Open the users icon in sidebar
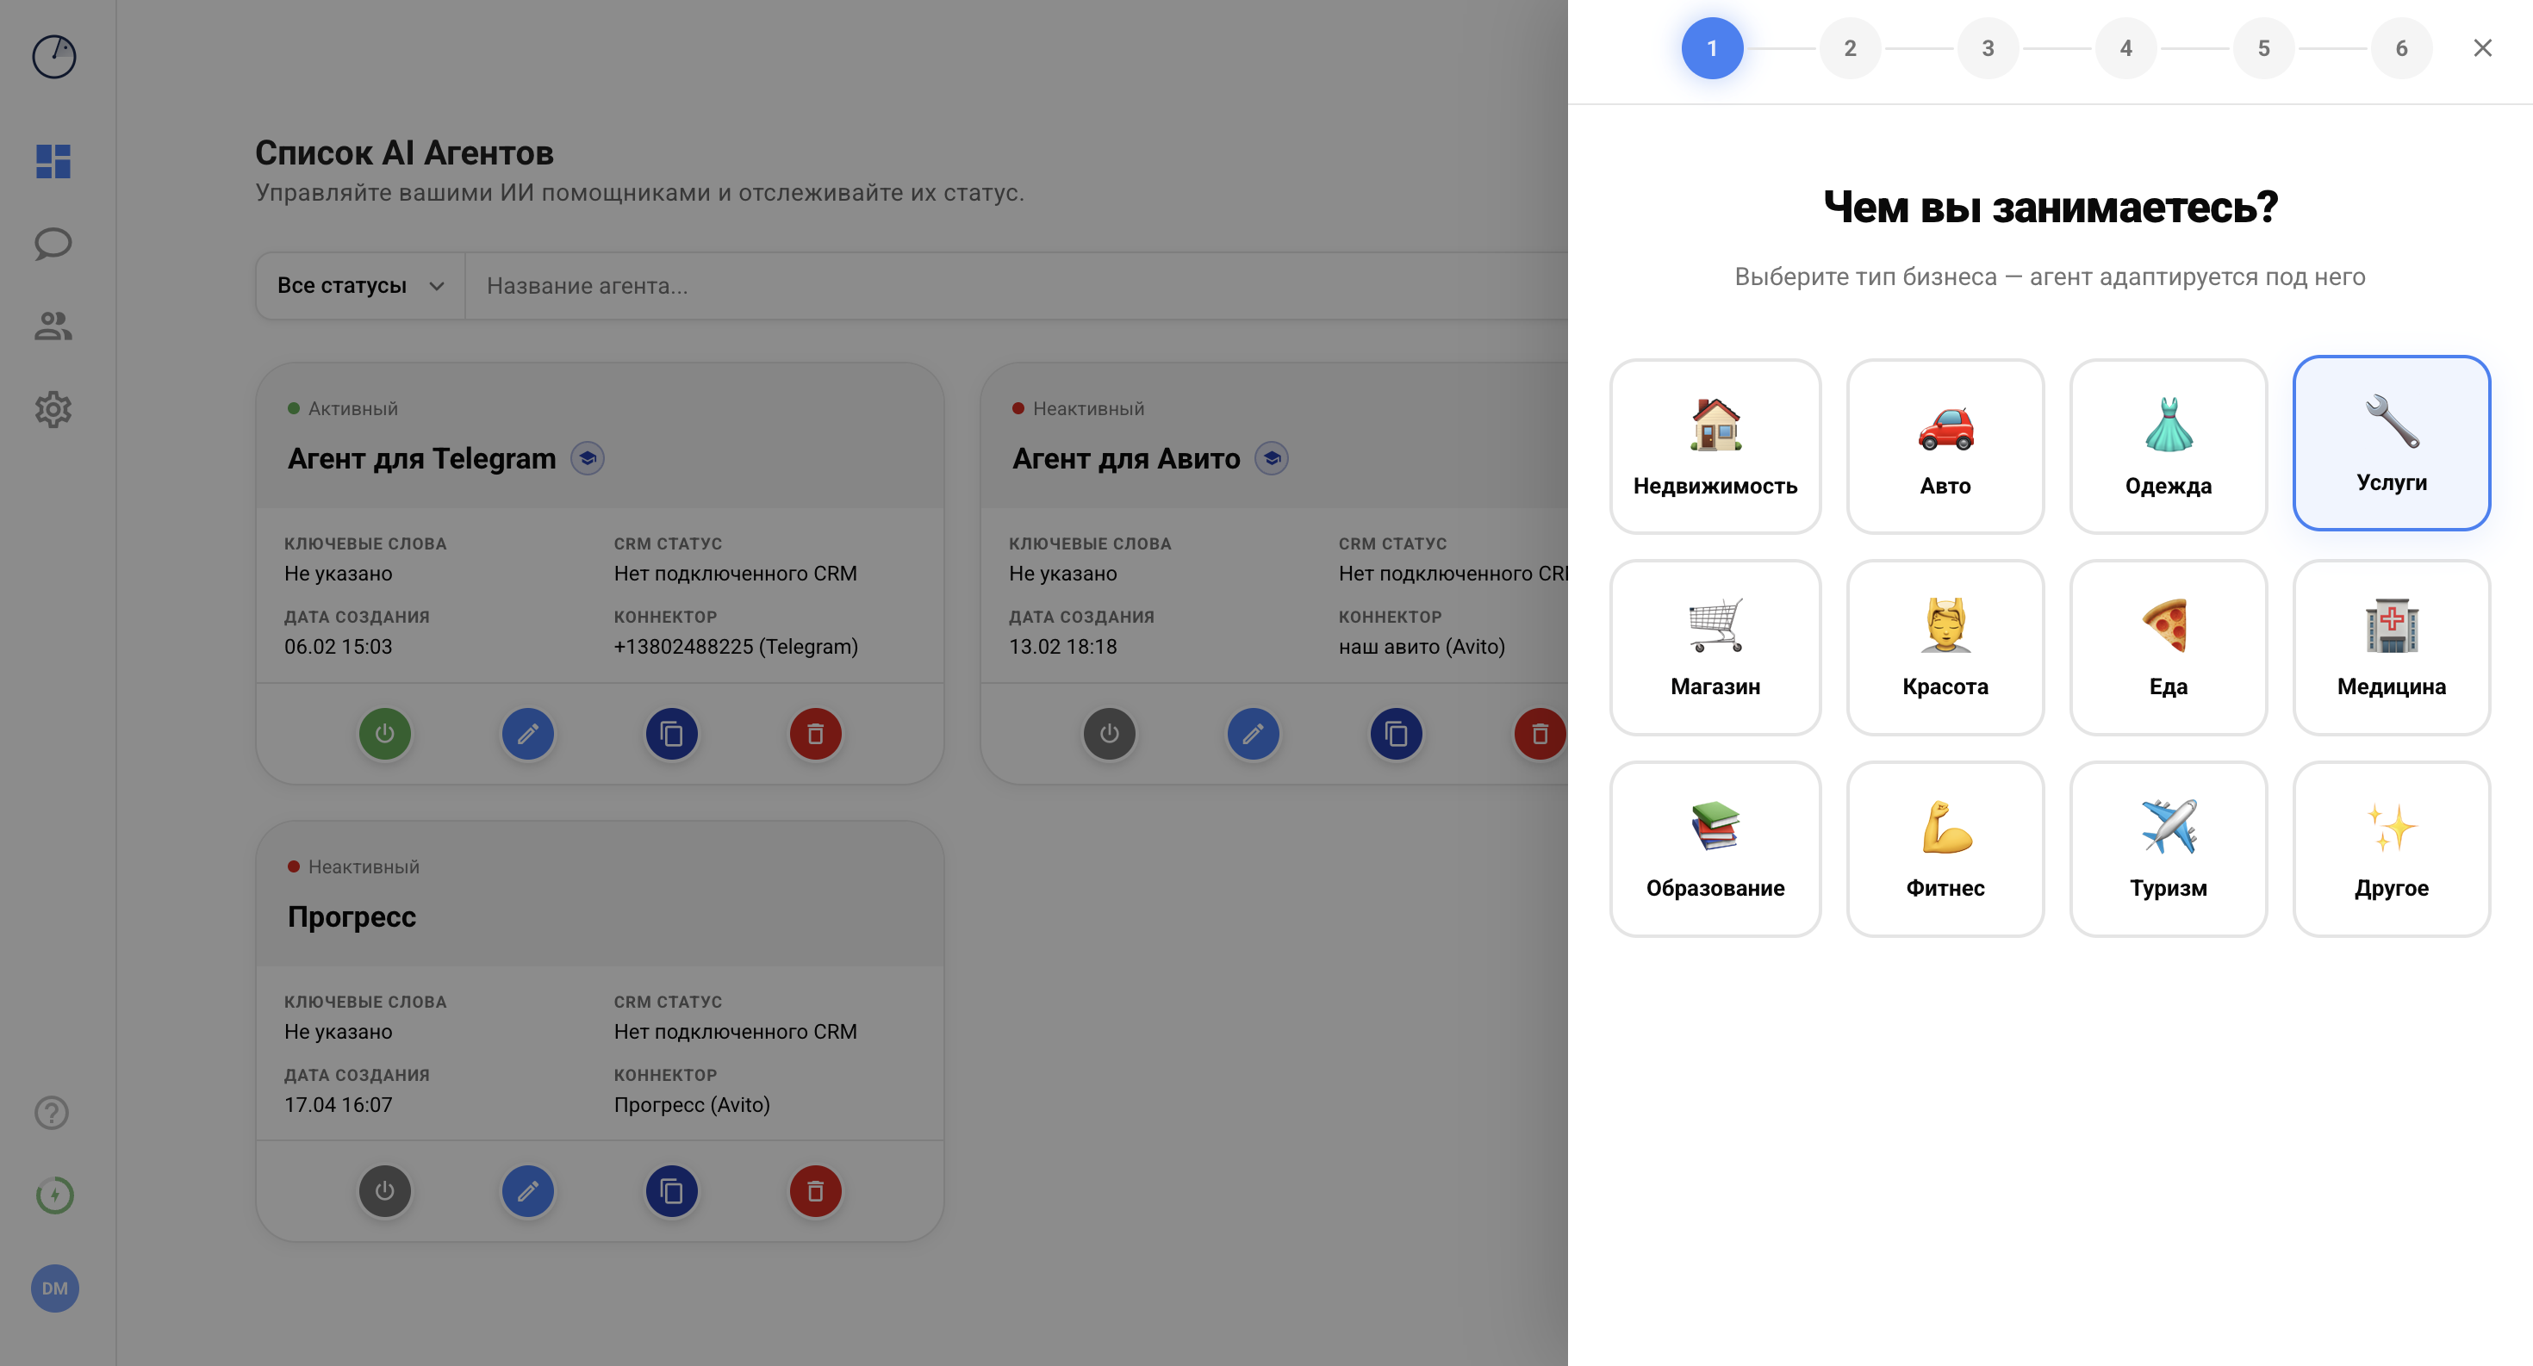2533x1366 pixels. (53, 326)
